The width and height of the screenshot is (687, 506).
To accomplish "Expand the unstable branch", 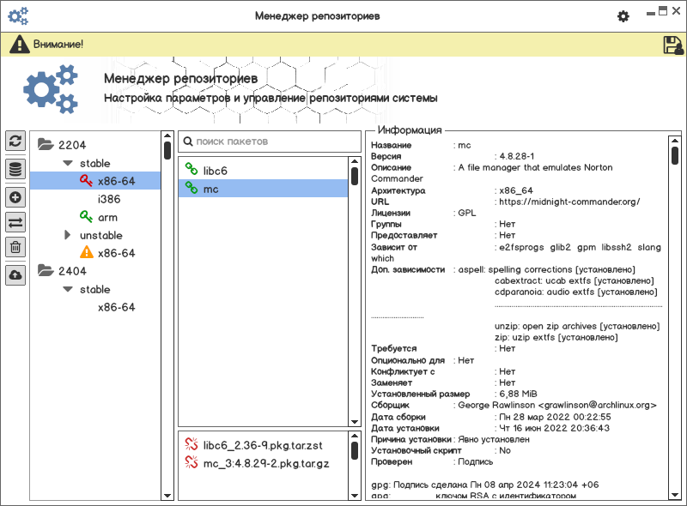I will [x=68, y=235].
